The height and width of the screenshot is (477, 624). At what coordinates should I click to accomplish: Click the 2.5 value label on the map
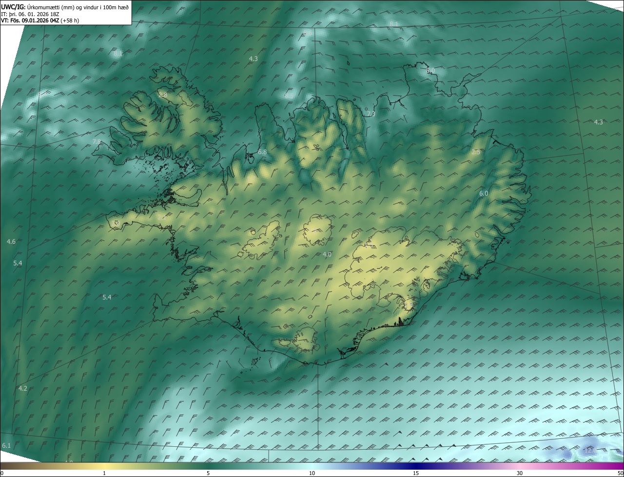(476, 152)
